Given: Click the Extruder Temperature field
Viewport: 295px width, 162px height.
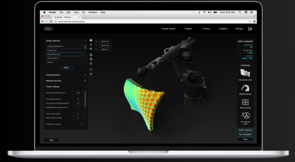Looking at the screenshot, I should [x=78, y=93].
